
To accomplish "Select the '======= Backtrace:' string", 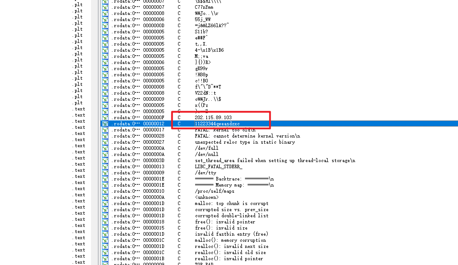I will tap(234, 179).
